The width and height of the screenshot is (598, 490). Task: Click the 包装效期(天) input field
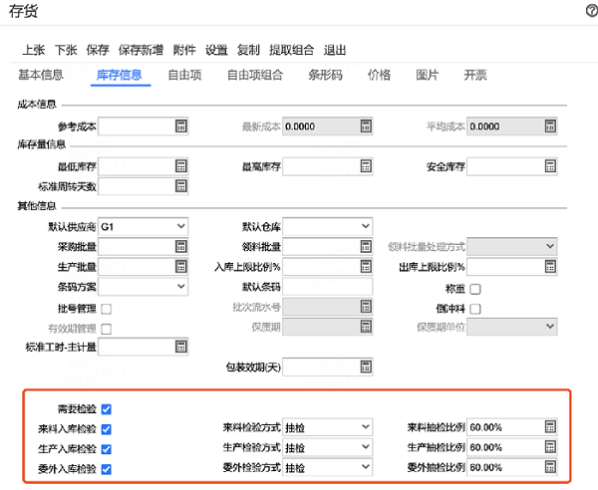point(327,367)
